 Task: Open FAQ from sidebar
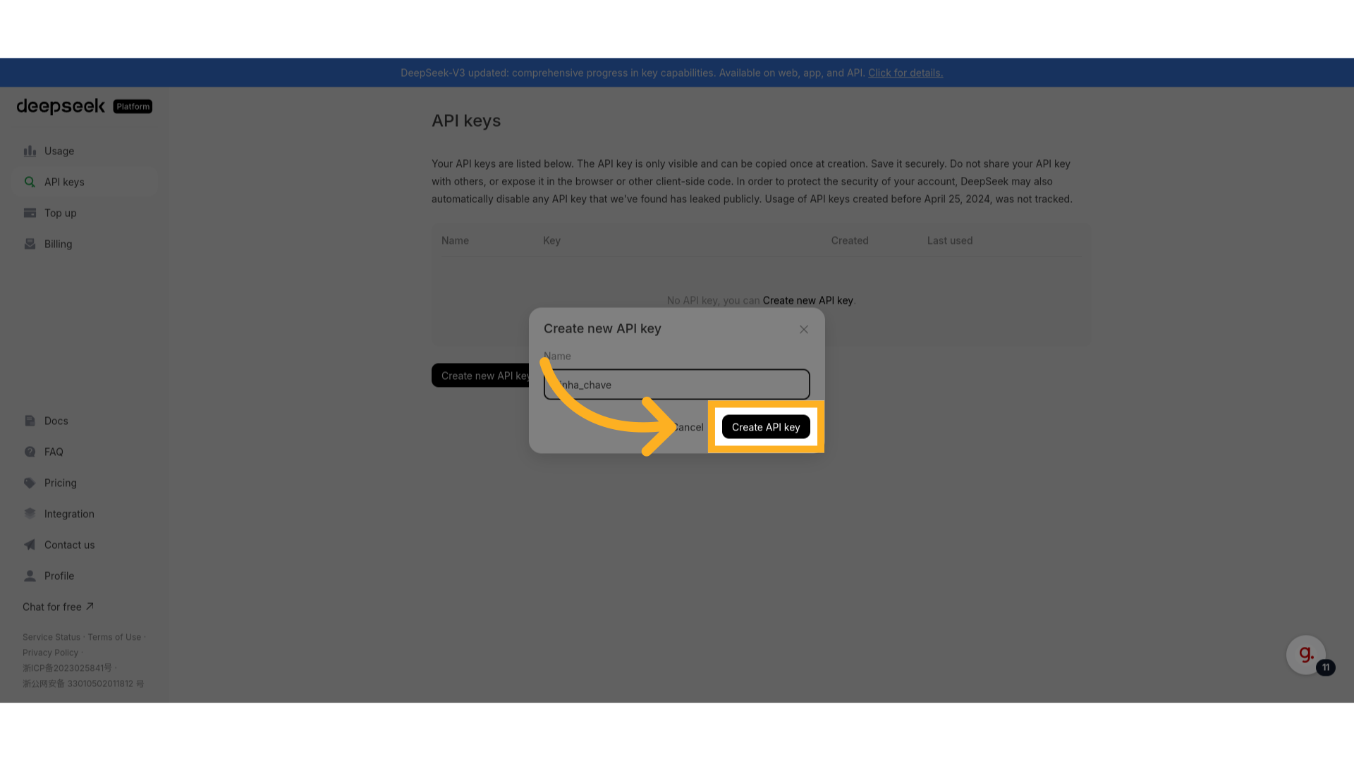[84, 452]
